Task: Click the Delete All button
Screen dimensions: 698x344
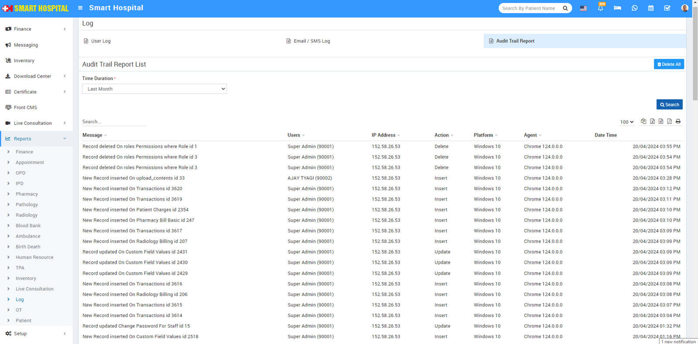Action: click(x=669, y=64)
